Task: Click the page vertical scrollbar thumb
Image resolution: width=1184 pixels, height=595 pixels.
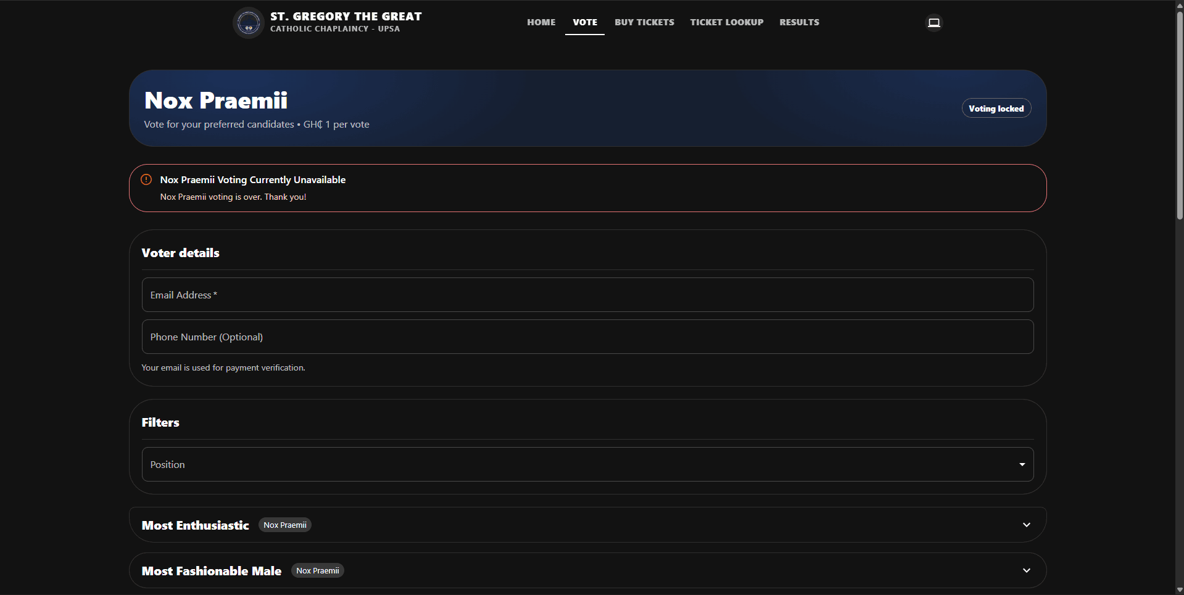Action: (1179, 115)
